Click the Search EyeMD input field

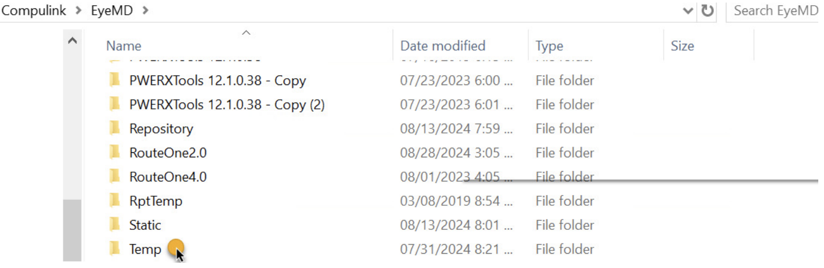click(775, 11)
